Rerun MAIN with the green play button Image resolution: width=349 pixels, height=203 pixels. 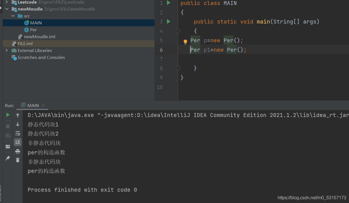[8, 115]
